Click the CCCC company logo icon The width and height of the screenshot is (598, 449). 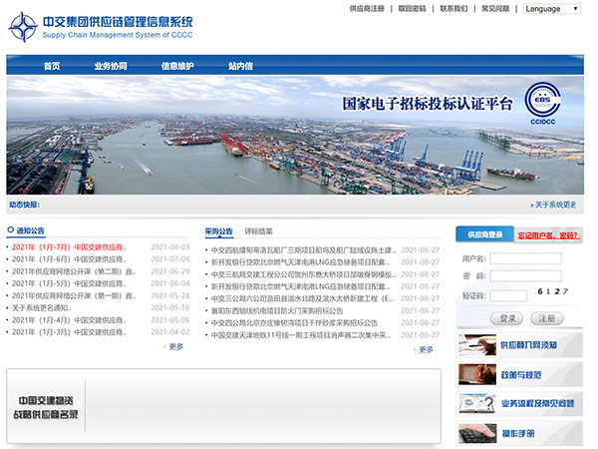tap(23, 27)
